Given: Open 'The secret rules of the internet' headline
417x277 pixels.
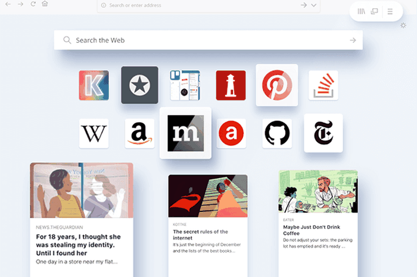Looking at the screenshot, I should tap(200, 235).
